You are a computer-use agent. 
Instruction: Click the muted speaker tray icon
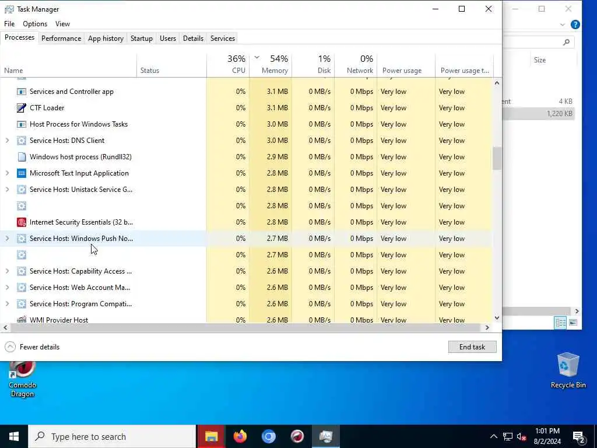click(x=521, y=436)
